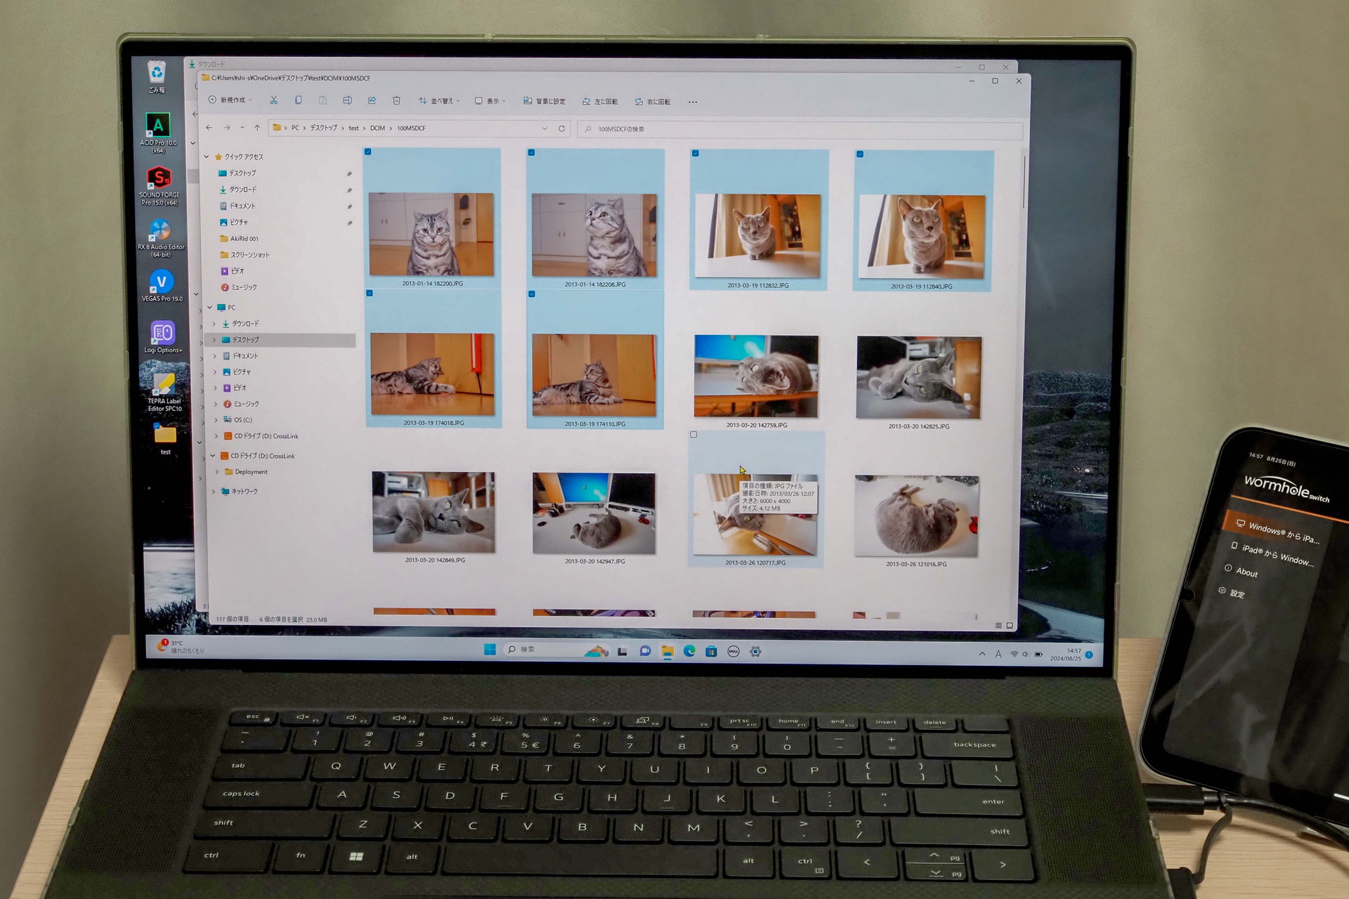This screenshot has width=1349, height=899.
Task: Open the See more toolbar menu
Action: [693, 101]
